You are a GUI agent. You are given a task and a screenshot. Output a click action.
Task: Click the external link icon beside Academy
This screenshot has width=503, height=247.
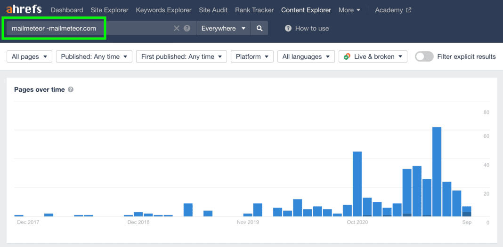point(409,10)
